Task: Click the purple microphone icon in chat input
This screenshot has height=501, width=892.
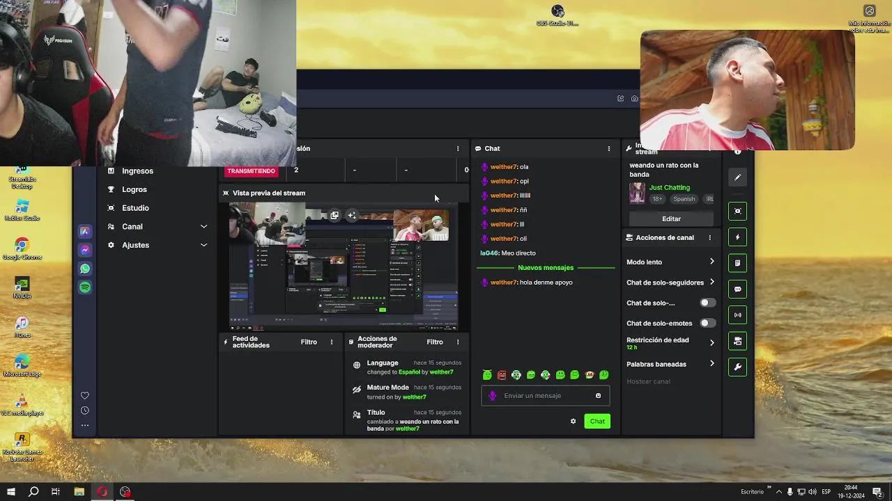Action: 492,395
